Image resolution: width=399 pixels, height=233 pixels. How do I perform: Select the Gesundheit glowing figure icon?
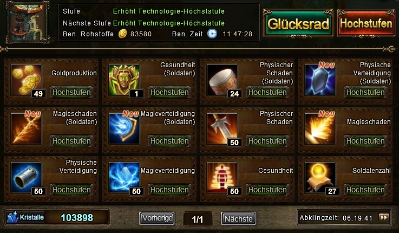pos(222,178)
